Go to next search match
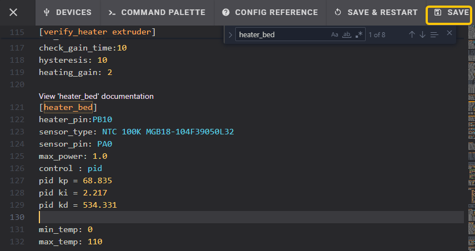This screenshot has height=251, width=475. [422, 34]
